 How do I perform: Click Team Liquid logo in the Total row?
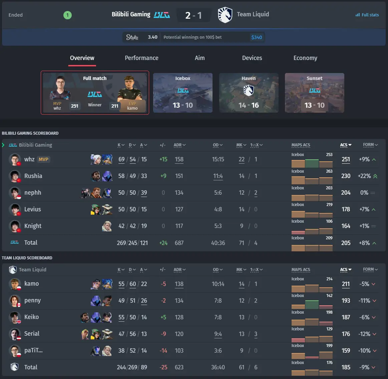14,367
